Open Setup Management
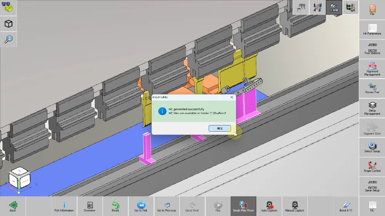The height and width of the screenshot is (216, 385). tap(372, 108)
